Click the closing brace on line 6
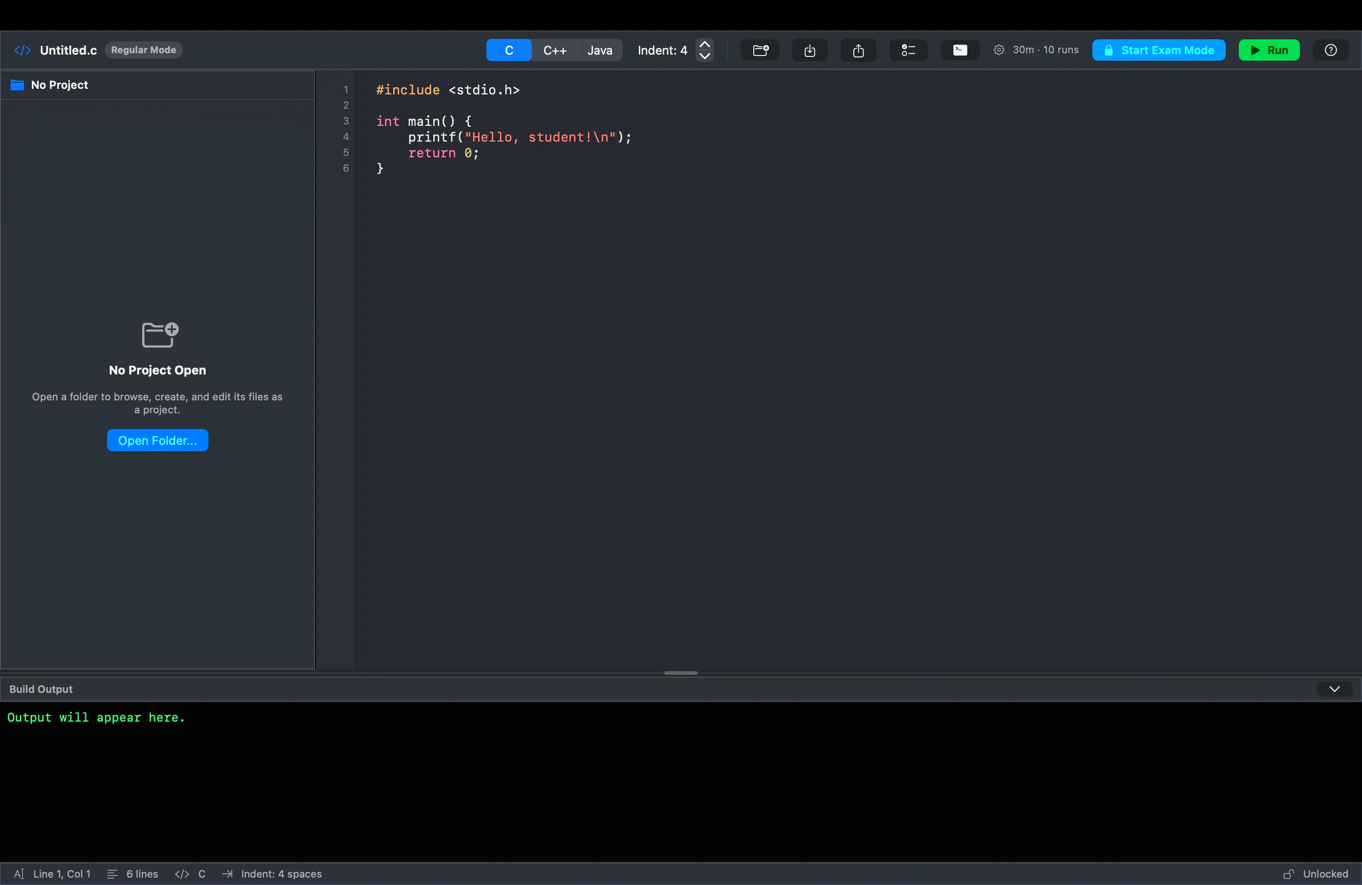The width and height of the screenshot is (1362, 885). tap(379, 168)
